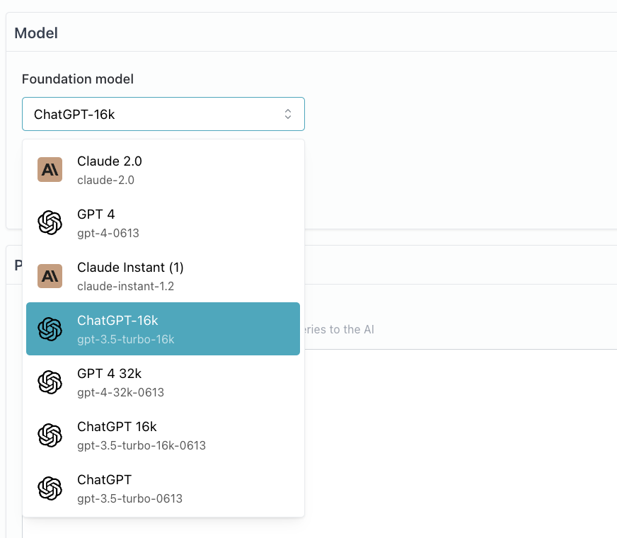Click the gpt-4-32k-0613 identifier subtitle
Image resolution: width=617 pixels, height=538 pixels.
pyautogui.click(x=120, y=393)
